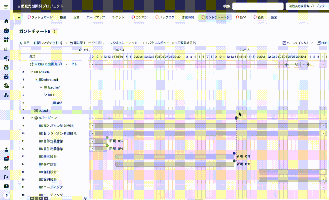The image size is (329, 200).
Task: Open the user account icon in sidebar
Action: pos(6,149)
